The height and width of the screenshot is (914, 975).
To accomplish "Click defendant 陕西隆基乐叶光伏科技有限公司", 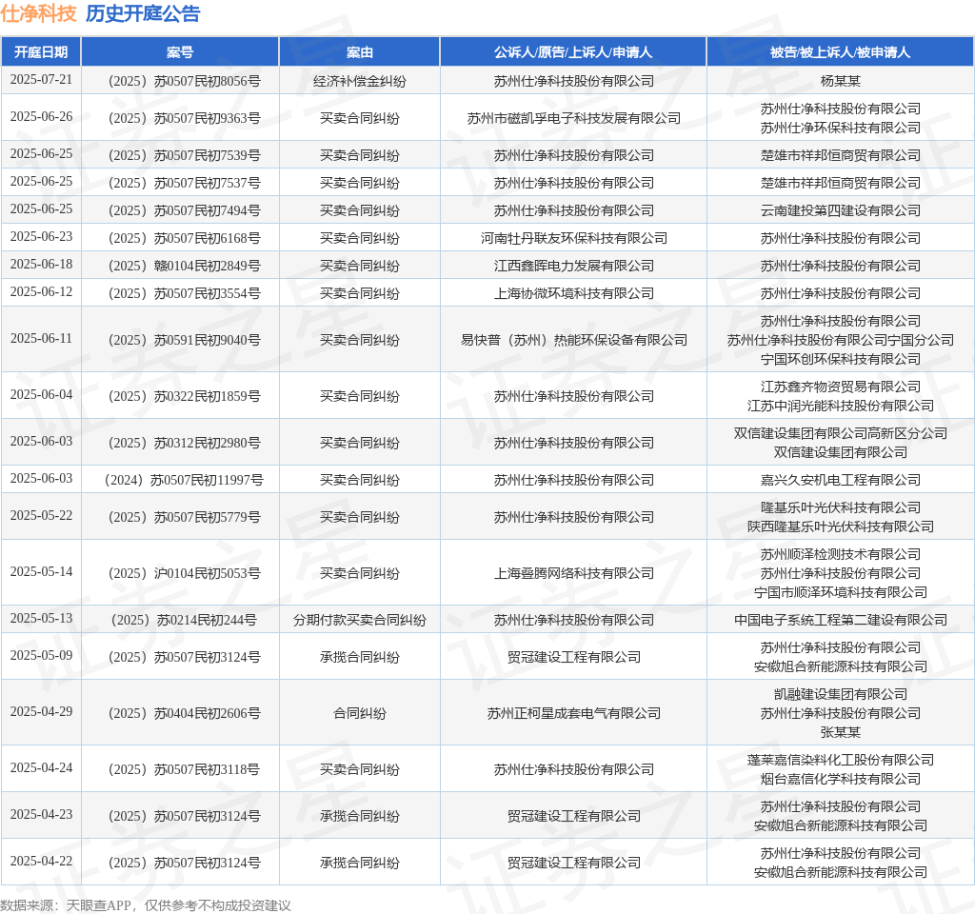I will tap(840, 527).
